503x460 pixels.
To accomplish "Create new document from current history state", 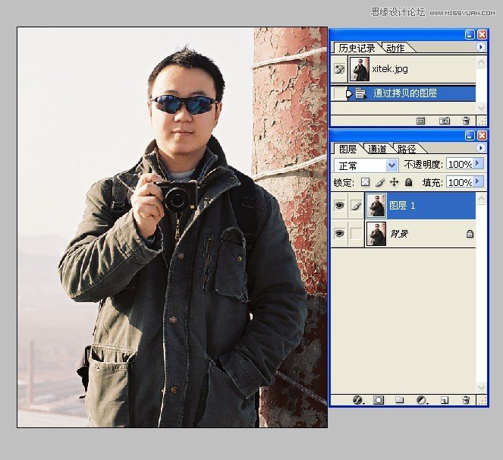I will click(421, 121).
